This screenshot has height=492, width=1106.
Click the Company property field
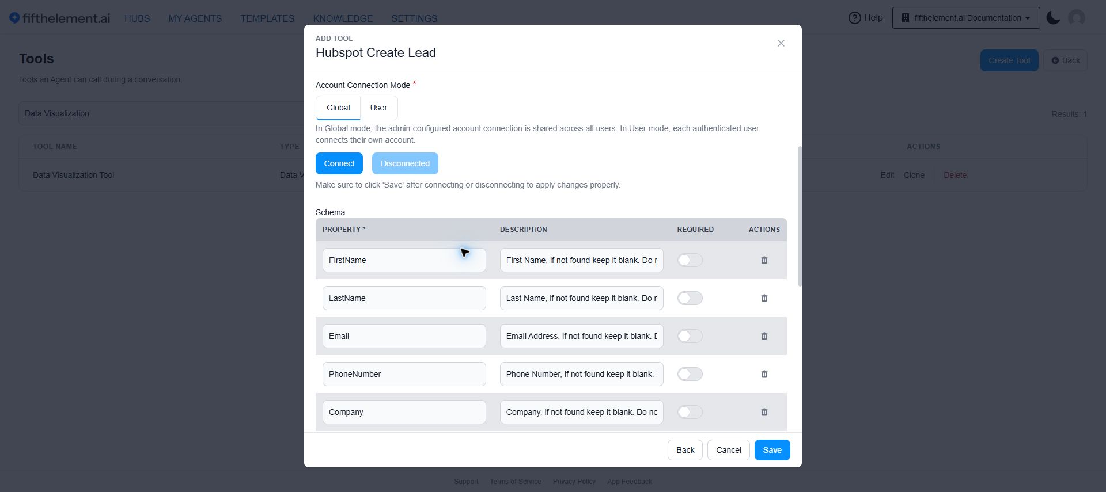tap(404, 412)
